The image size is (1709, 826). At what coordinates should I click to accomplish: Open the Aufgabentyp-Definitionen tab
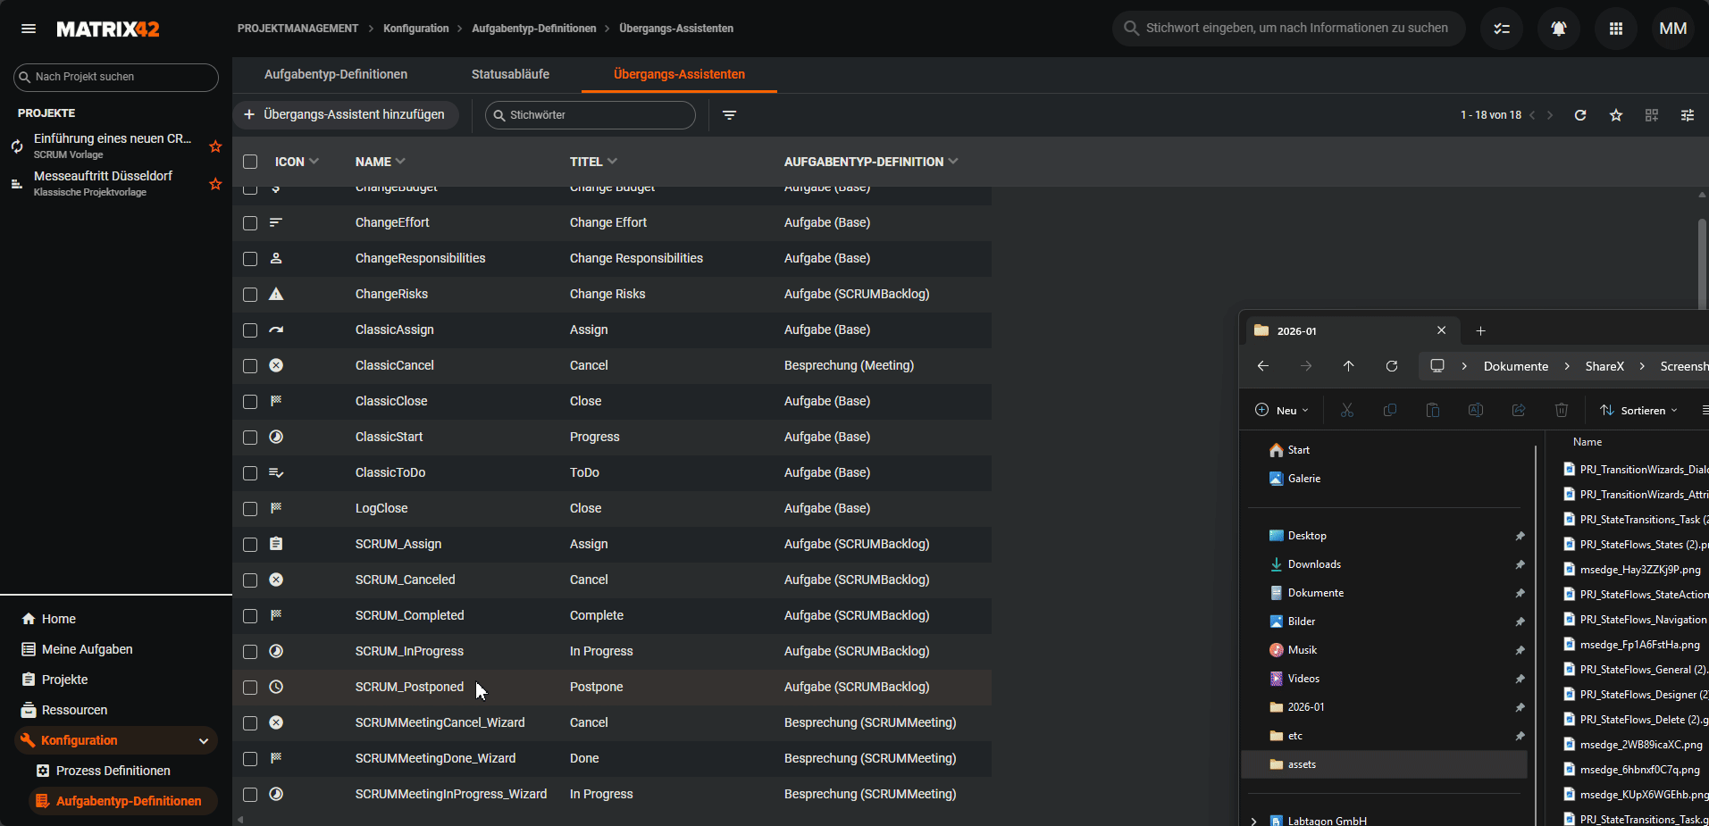click(336, 74)
